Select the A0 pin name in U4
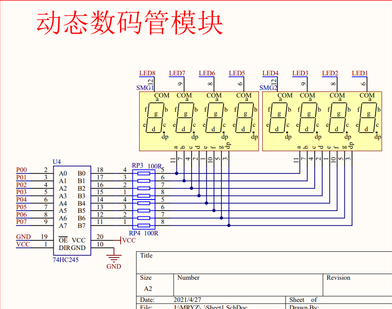The image size is (392, 309). click(x=63, y=174)
